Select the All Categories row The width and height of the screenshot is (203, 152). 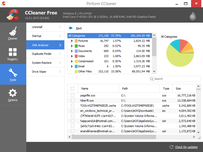[110, 36]
